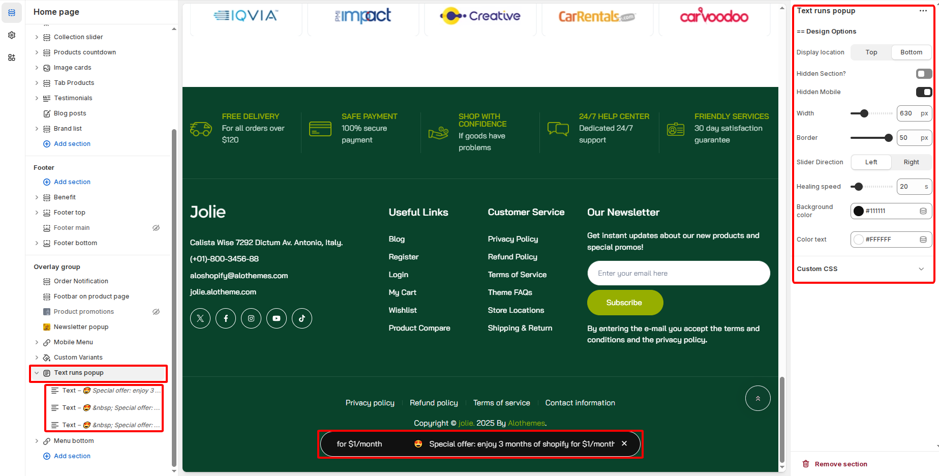Open theme settings gear icon
Screen dimensions: 939x476
[12, 35]
